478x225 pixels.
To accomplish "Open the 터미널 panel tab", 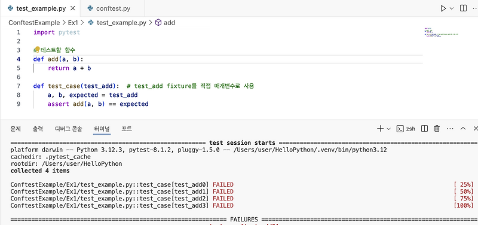I will 102,129.
